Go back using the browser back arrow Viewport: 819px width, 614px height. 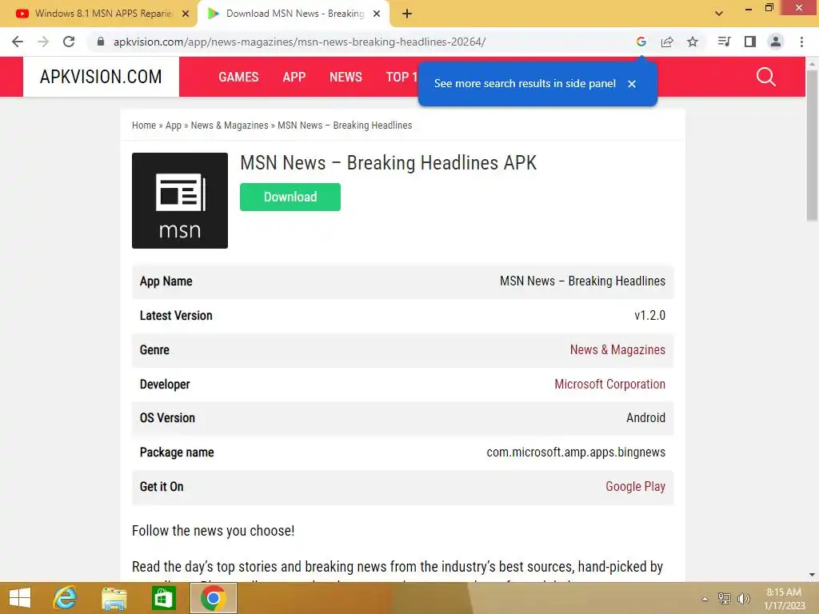(x=18, y=42)
